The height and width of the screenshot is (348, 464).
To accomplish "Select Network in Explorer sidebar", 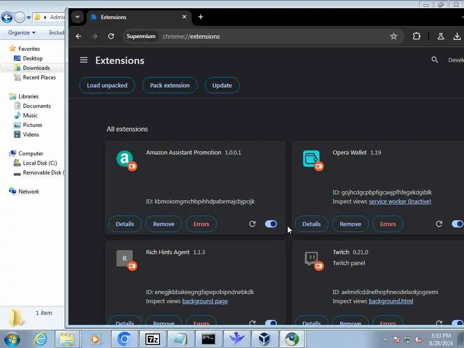I will click(24, 192).
